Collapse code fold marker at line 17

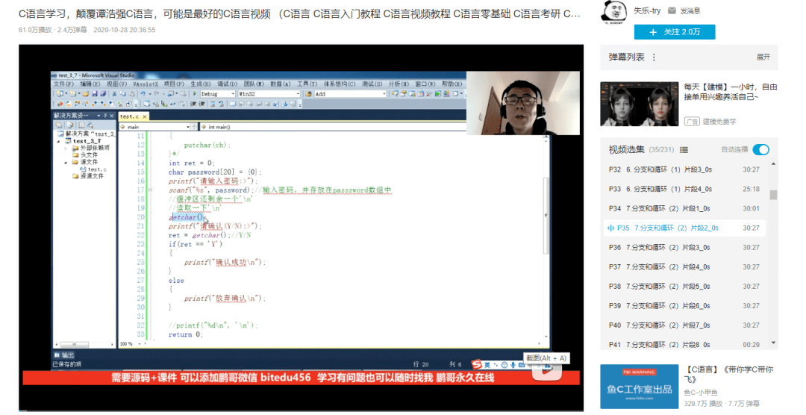150,190
